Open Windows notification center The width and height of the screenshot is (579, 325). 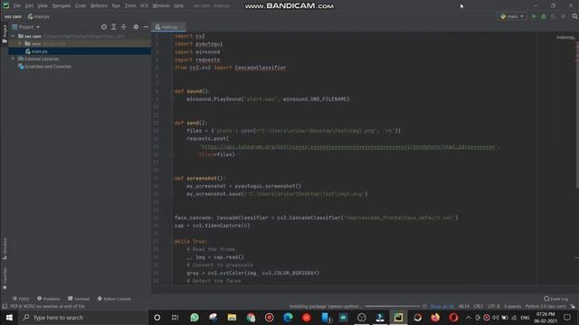[567, 317]
